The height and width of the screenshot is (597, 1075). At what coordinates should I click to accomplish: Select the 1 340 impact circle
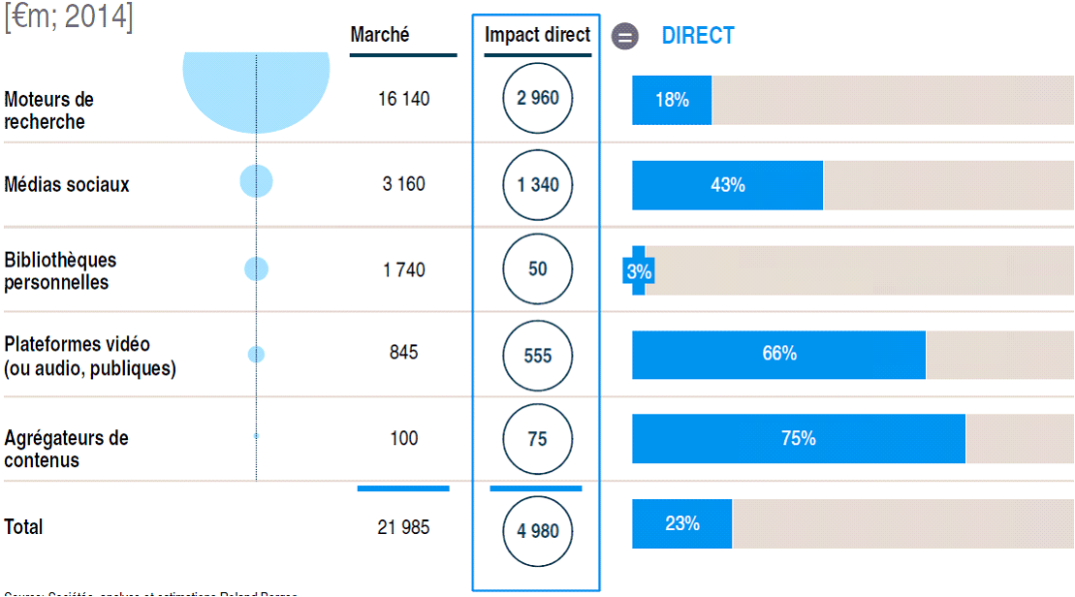538,184
